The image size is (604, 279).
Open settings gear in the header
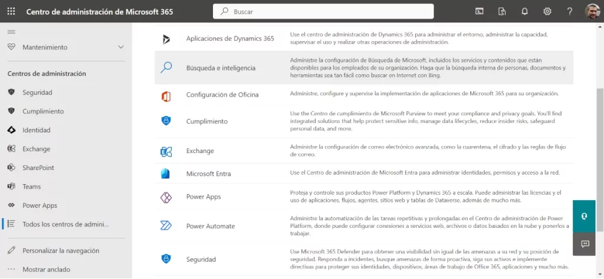547,11
